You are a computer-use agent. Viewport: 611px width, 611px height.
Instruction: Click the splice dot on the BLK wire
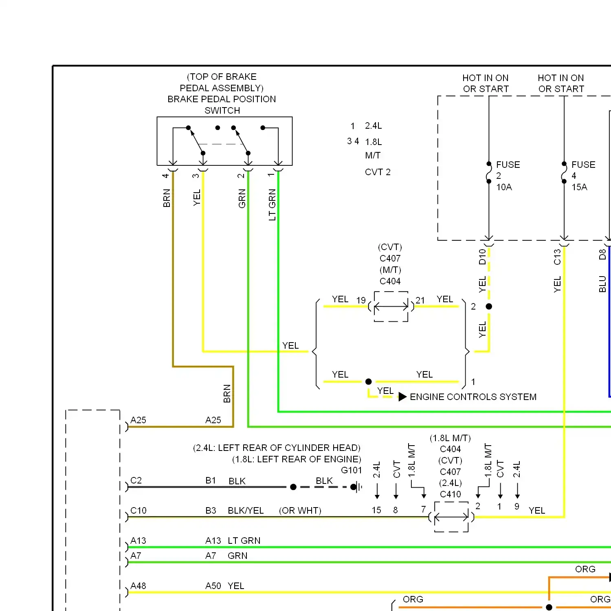293,487
